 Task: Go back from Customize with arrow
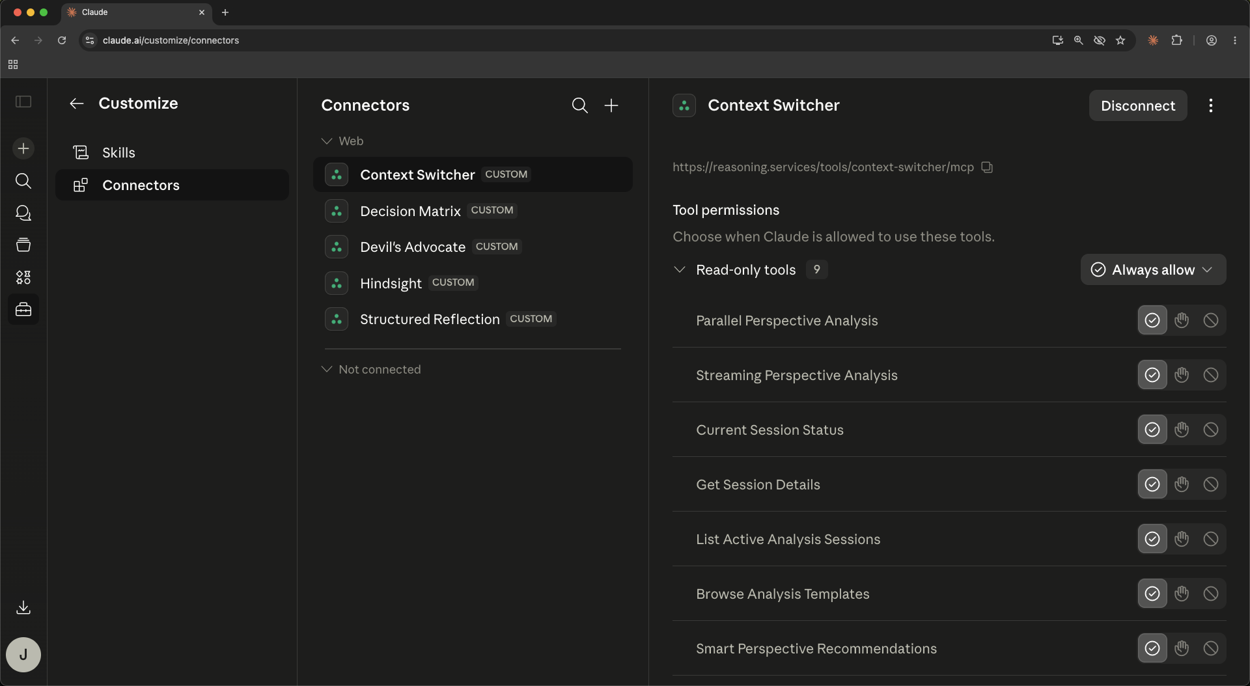point(77,103)
